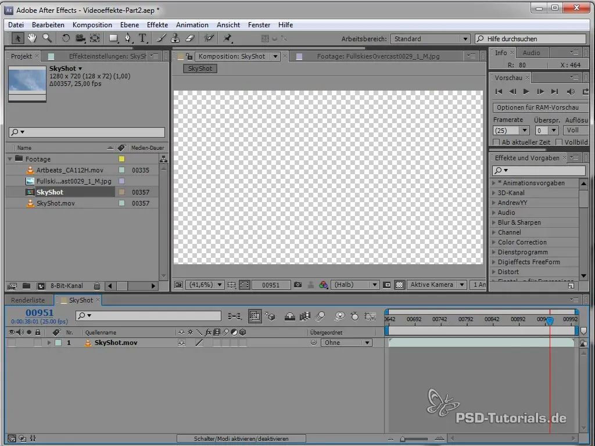Select the Unified Camera tool
Viewport: 595px width, 446px height.
(x=80, y=38)
